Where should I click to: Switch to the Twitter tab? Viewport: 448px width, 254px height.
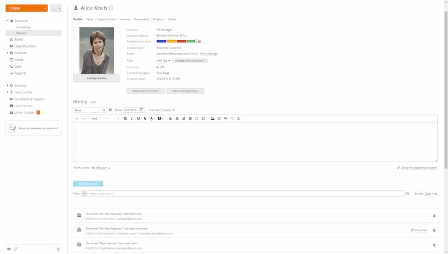pyautogui.click(x=172, y=19)
